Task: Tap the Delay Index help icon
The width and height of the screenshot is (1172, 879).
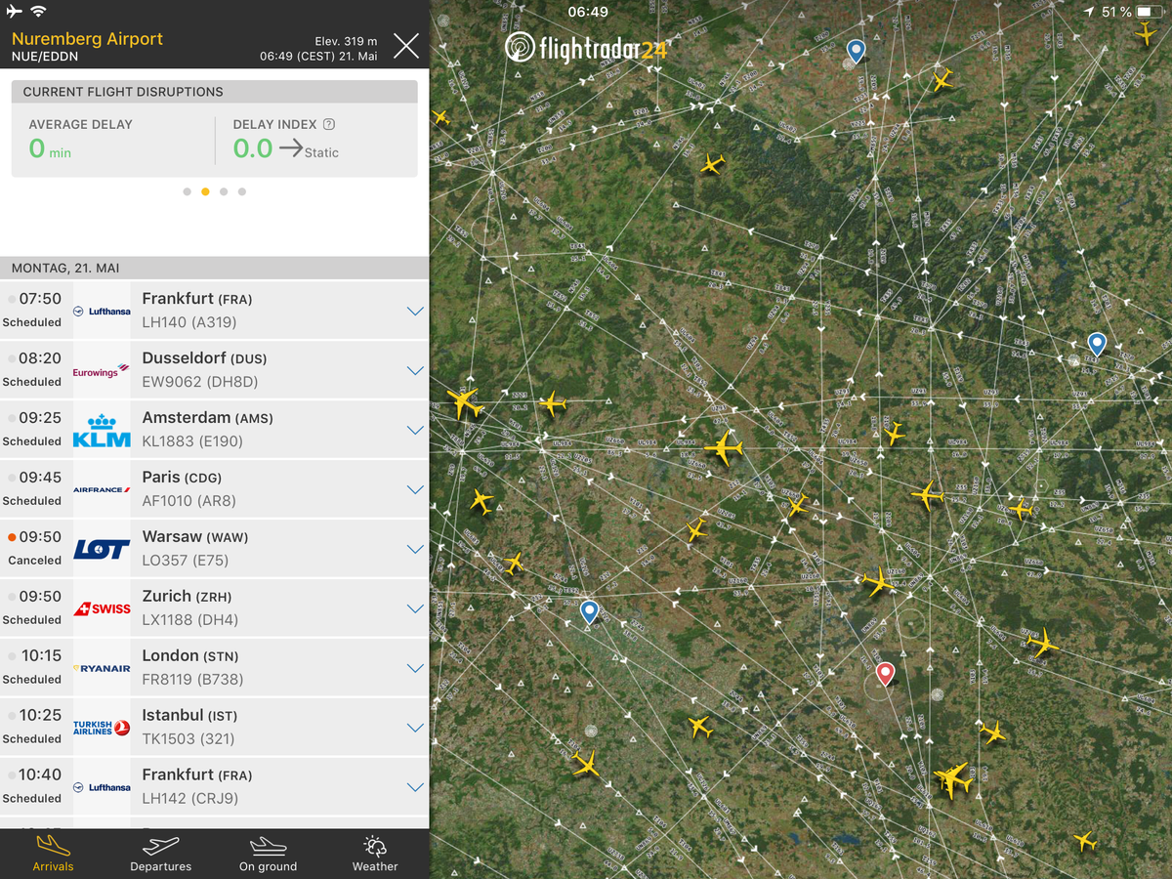Action: tap(329, 124)
